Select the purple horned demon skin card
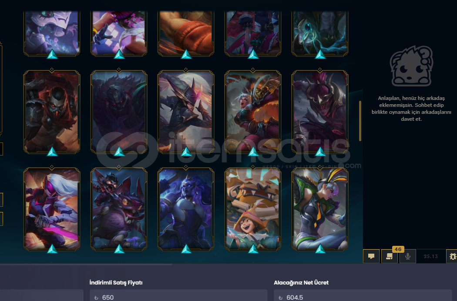The width and height of the screenshot is (457, 301). pyautogui.click(x=320, y=112)
